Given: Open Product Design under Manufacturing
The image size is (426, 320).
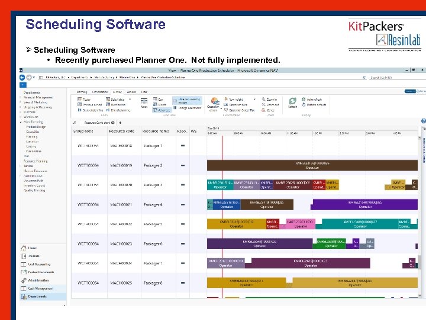Looking at the screenshot, I should (x=35, y=127).
